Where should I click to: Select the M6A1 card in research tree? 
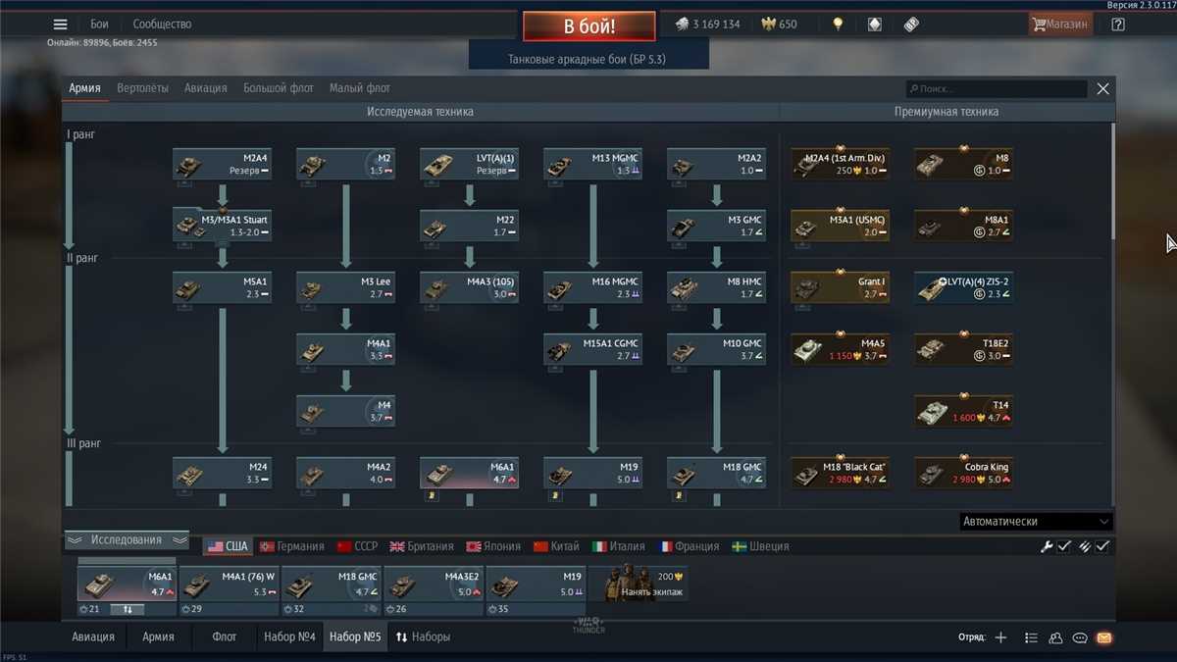point(469,473)
